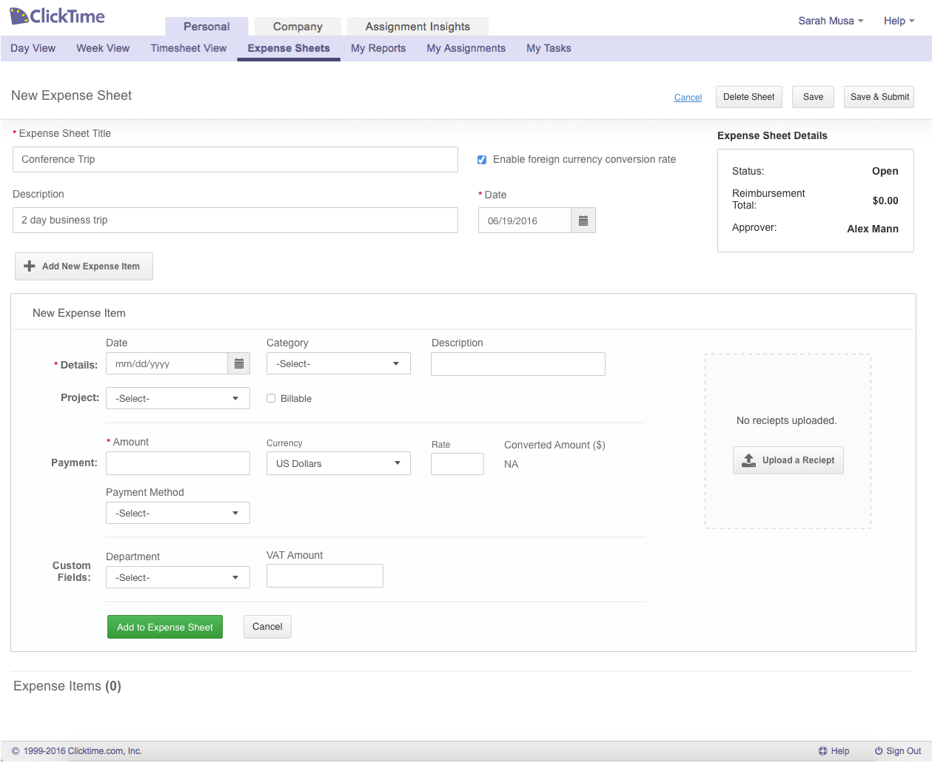Click the ClickTime logo icon
Viewport: 932px width, 780px height.
(x=19, y=16)
